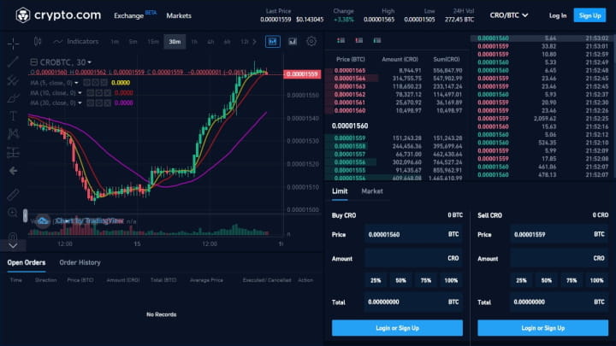Select the zoom-in magnifier tool

coord(13,213)
